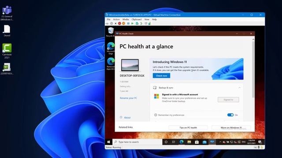The image size is (282, 158).
Task: Click the red Shut Down icon in VM toolbar
Action: pyautogui.click(x=119, y=23)
